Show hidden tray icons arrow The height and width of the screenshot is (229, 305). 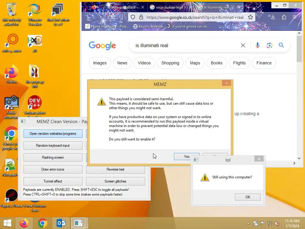tap(248, 223)
